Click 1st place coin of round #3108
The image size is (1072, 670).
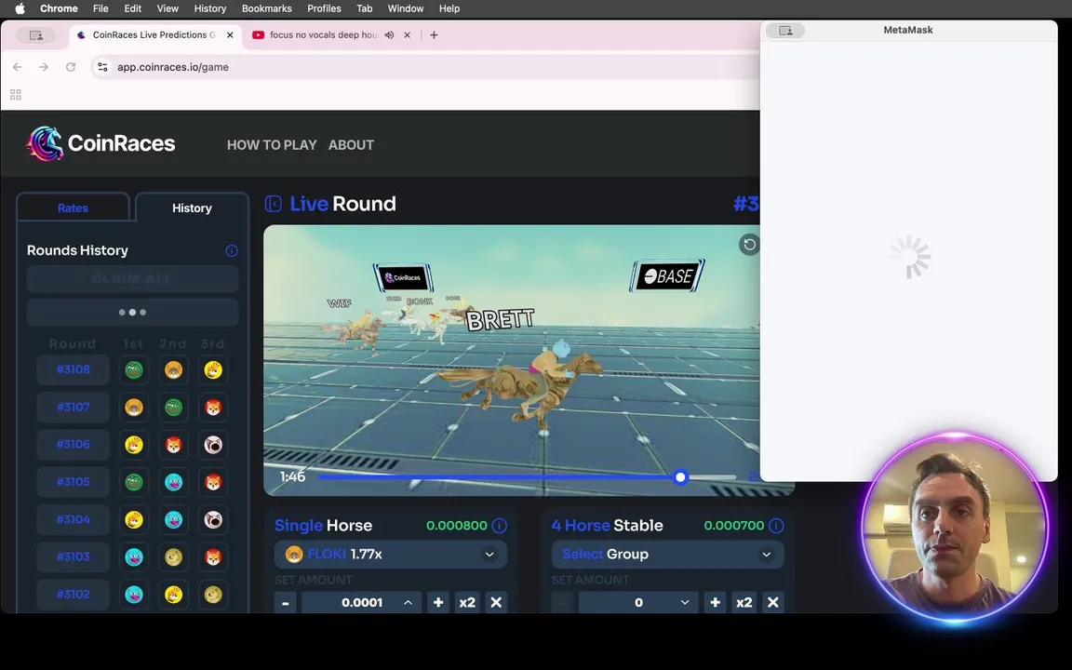click(134, 369)
